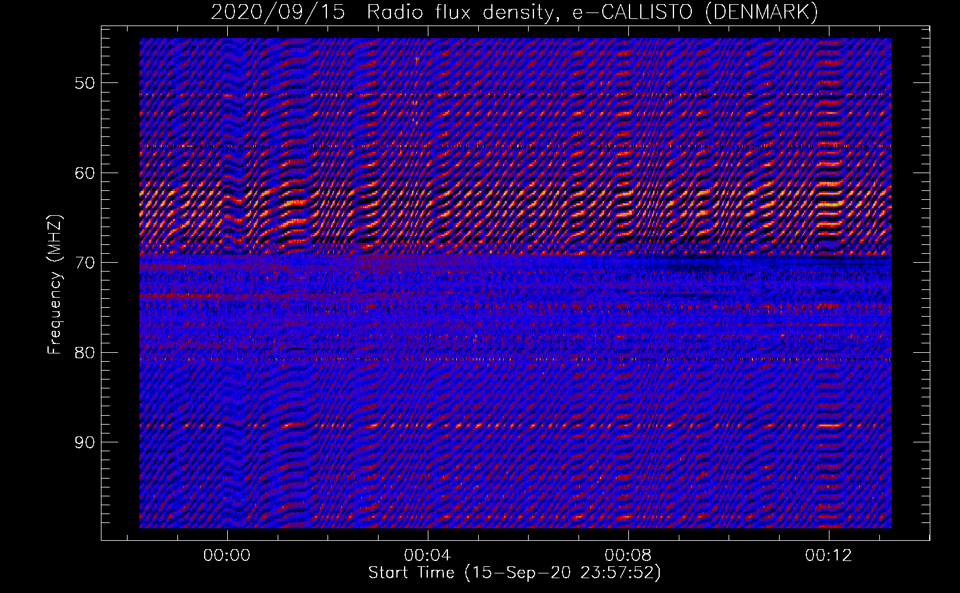Viewport: 960px width, 593px height.
Task: Click the 'Frequency (MHZ)' y-axis label
Action: pyautogui.click(x=55, y=285)
